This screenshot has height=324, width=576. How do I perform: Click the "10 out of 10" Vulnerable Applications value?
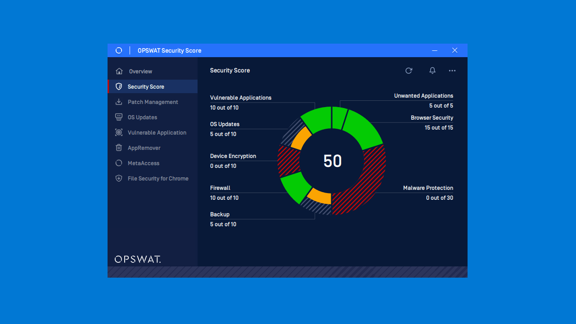pos(224,108)
